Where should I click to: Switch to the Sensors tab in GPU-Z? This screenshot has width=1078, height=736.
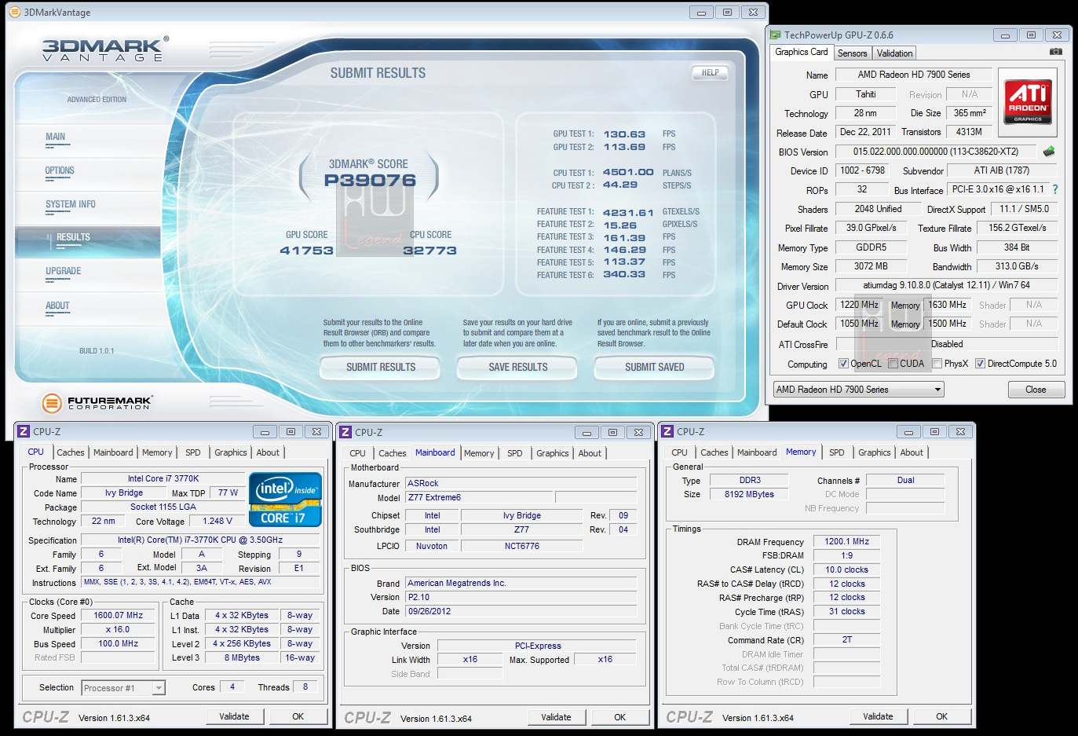852,53
